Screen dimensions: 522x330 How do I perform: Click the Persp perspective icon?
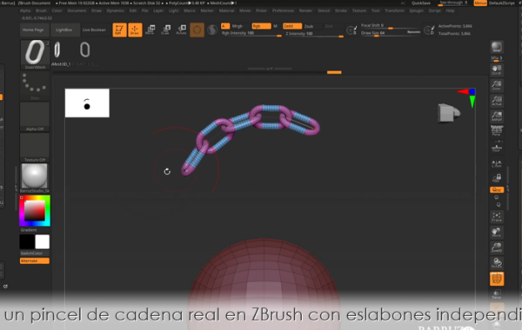pyautogui.click(x=497, y=131)
